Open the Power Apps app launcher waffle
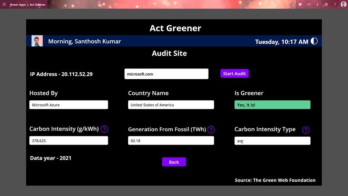The height and width of the screenshot is (196, 348). click(x=4, y=4)
